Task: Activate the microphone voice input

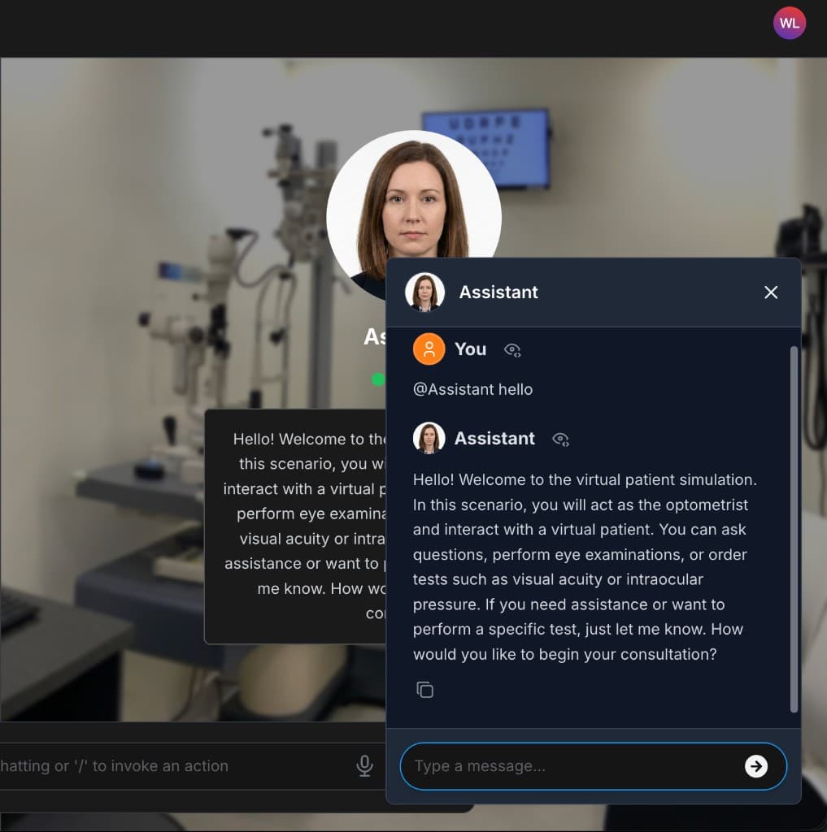Action: [x=364, y=765]
